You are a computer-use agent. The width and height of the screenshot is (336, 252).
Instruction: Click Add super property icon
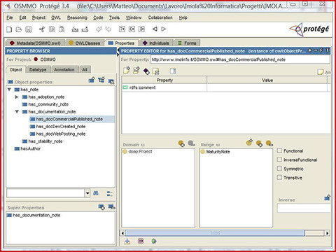[101, 206]
